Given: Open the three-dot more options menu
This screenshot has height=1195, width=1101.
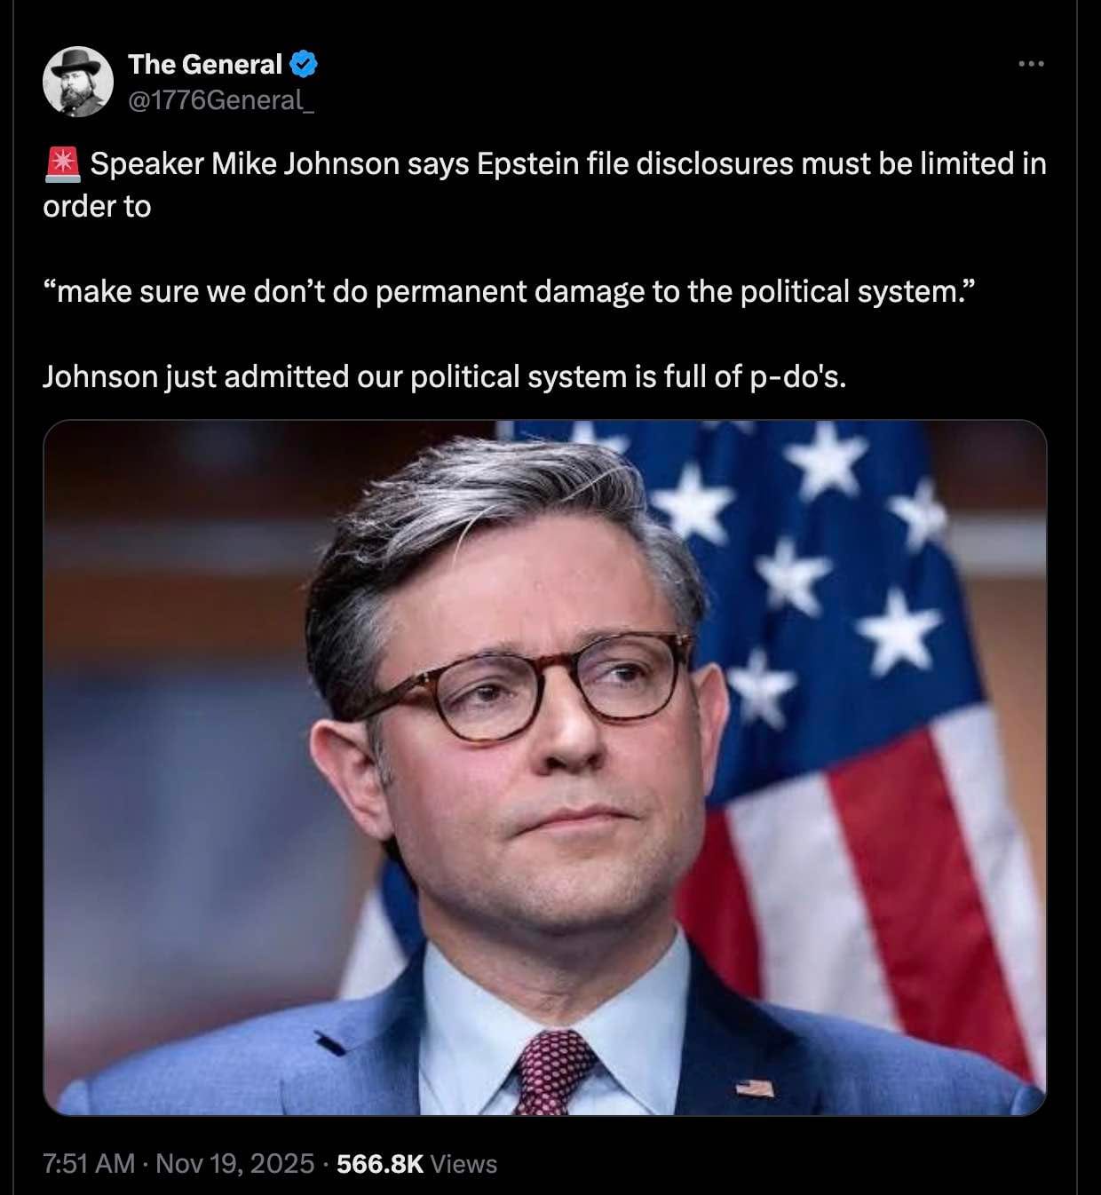Looking at the screenshot, I should 1031,64.
